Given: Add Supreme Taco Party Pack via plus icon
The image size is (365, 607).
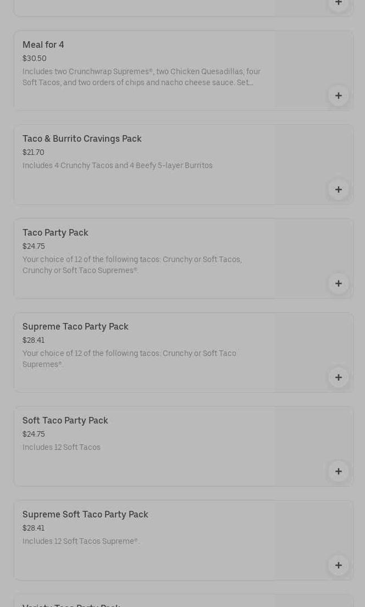Looking at the screenshot, I should point(338,377).
